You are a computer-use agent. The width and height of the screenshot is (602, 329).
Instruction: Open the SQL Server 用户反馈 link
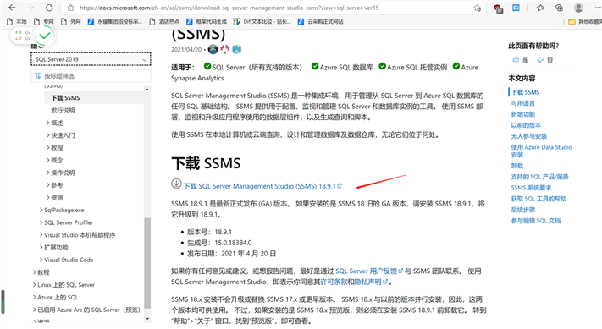(x=369, y=271)
